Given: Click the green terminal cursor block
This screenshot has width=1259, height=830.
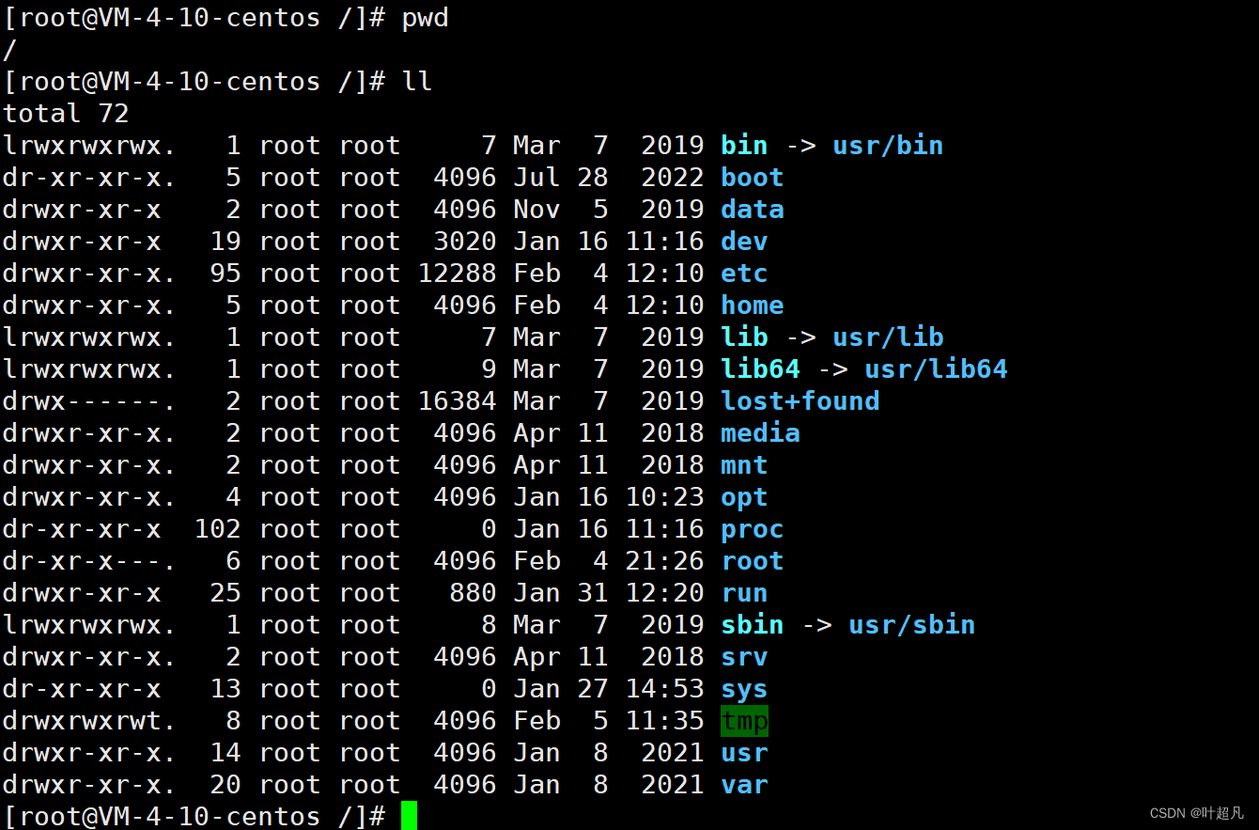Looking at the screenshot, I should point(408,816).
